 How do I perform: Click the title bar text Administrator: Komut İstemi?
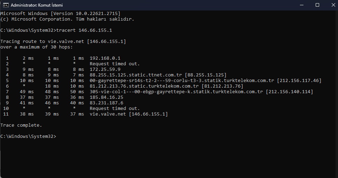[x=37, y=5]
